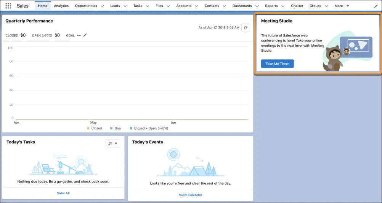Open the Reports tab
This screenshot has width=382, height=203.
coord(271,6)
